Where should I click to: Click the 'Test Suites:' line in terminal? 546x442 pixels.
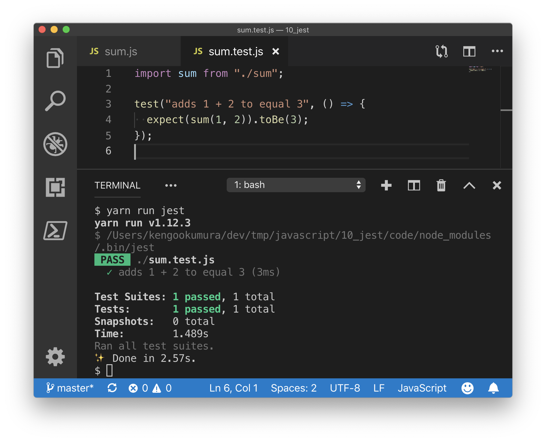[x=185, y=297]
